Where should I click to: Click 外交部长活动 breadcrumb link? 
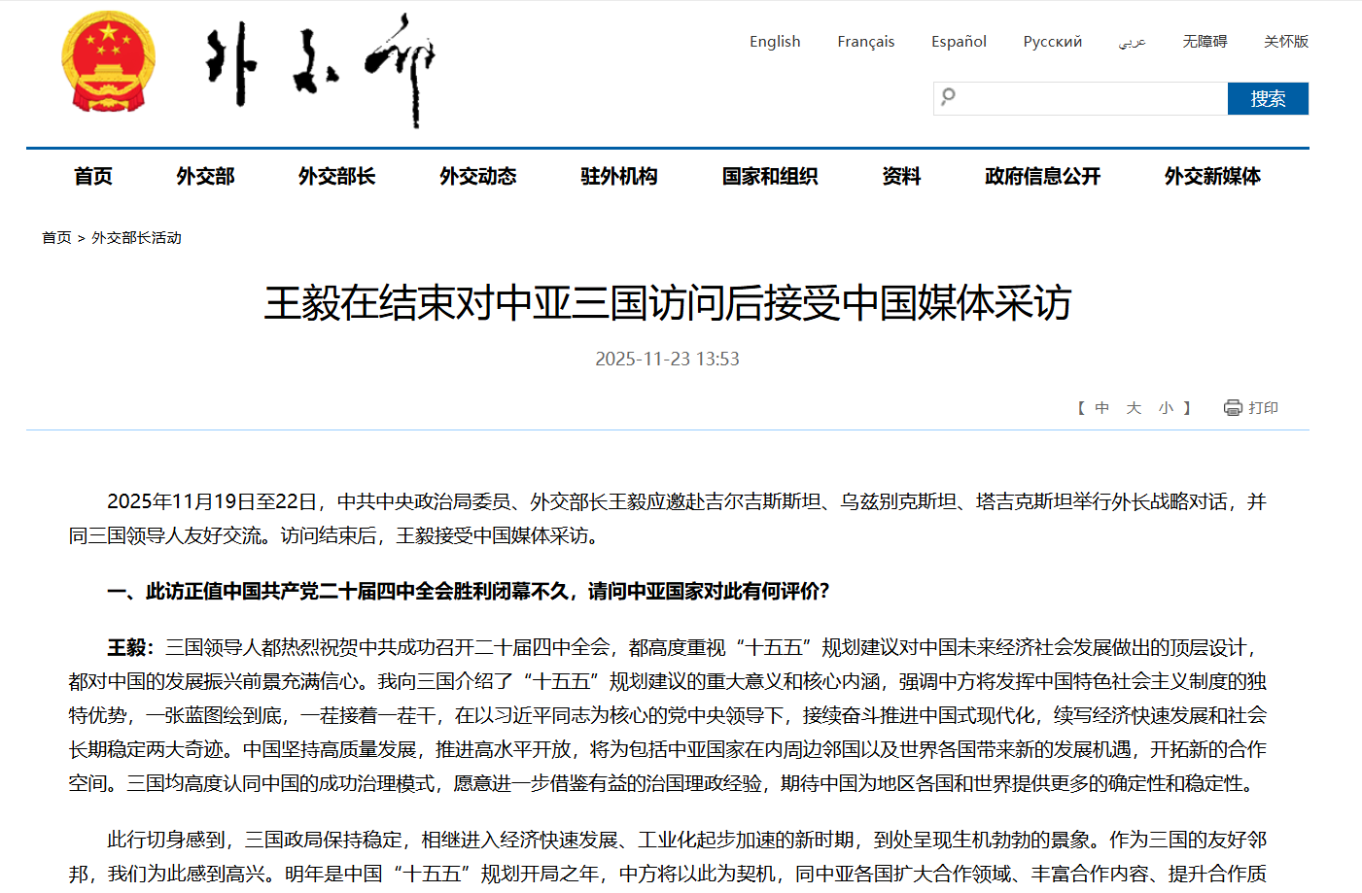pyautogui.click(x=136, y=238)
